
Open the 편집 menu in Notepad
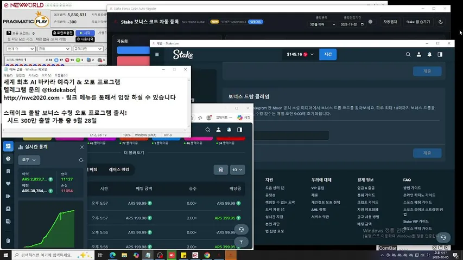point(21,75)
